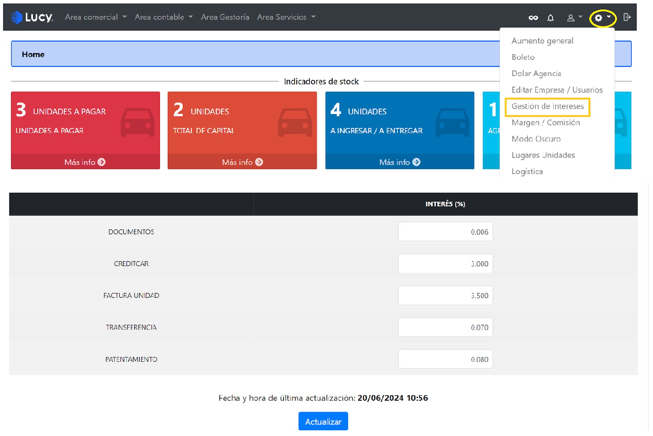The height and width of the screenshot is (436, 653).
Task: Click the number 3 on the red card
Action: 21,110
